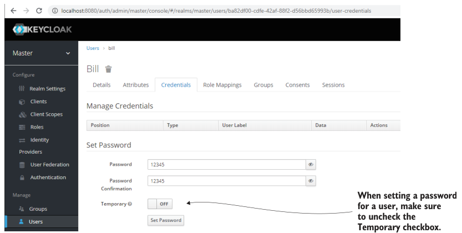Image resolution: width=462 pixels, height=233 pixels.
Task: Select the Credentials tab
Action: coord(176,85)
